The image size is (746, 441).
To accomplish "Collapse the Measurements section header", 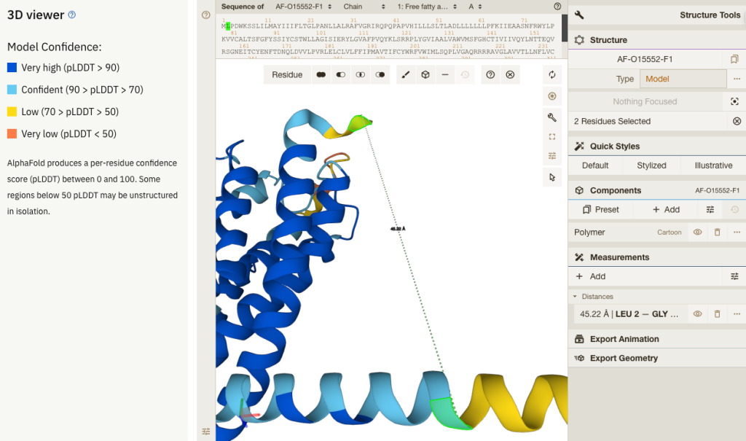I will pyautogui.click(x=657, y=257).
